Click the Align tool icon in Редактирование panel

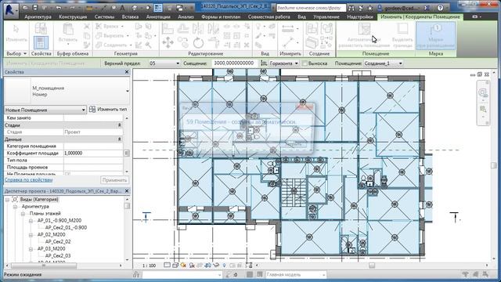tap(168, 29)
